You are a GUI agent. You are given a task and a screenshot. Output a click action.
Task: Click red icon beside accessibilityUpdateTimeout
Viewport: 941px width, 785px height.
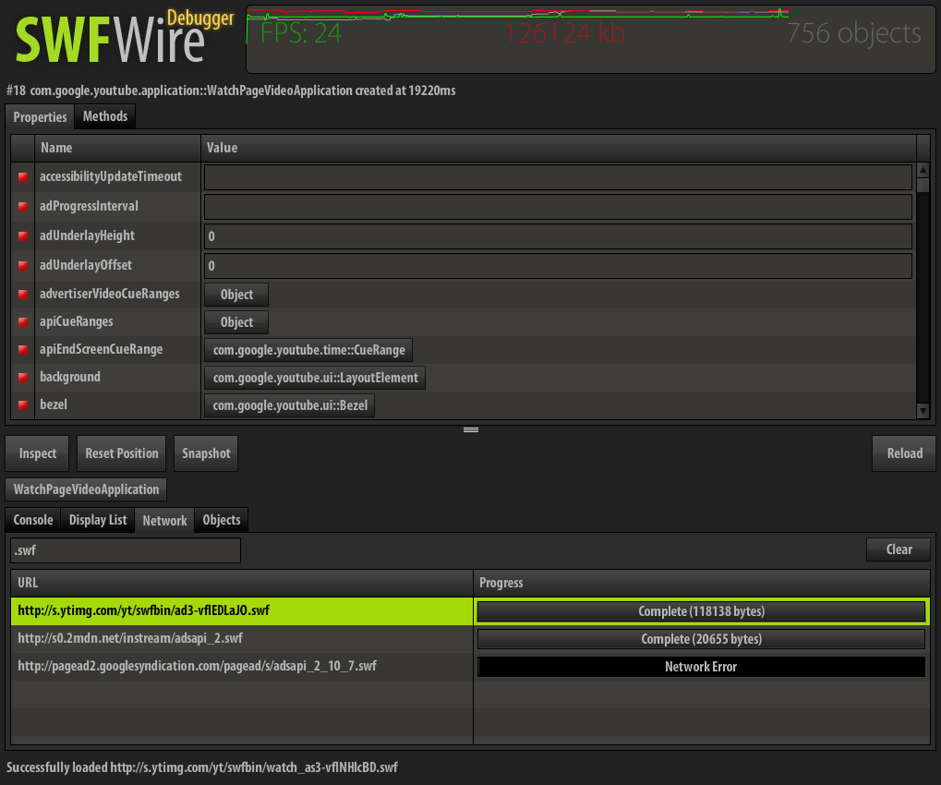point(23,177)
